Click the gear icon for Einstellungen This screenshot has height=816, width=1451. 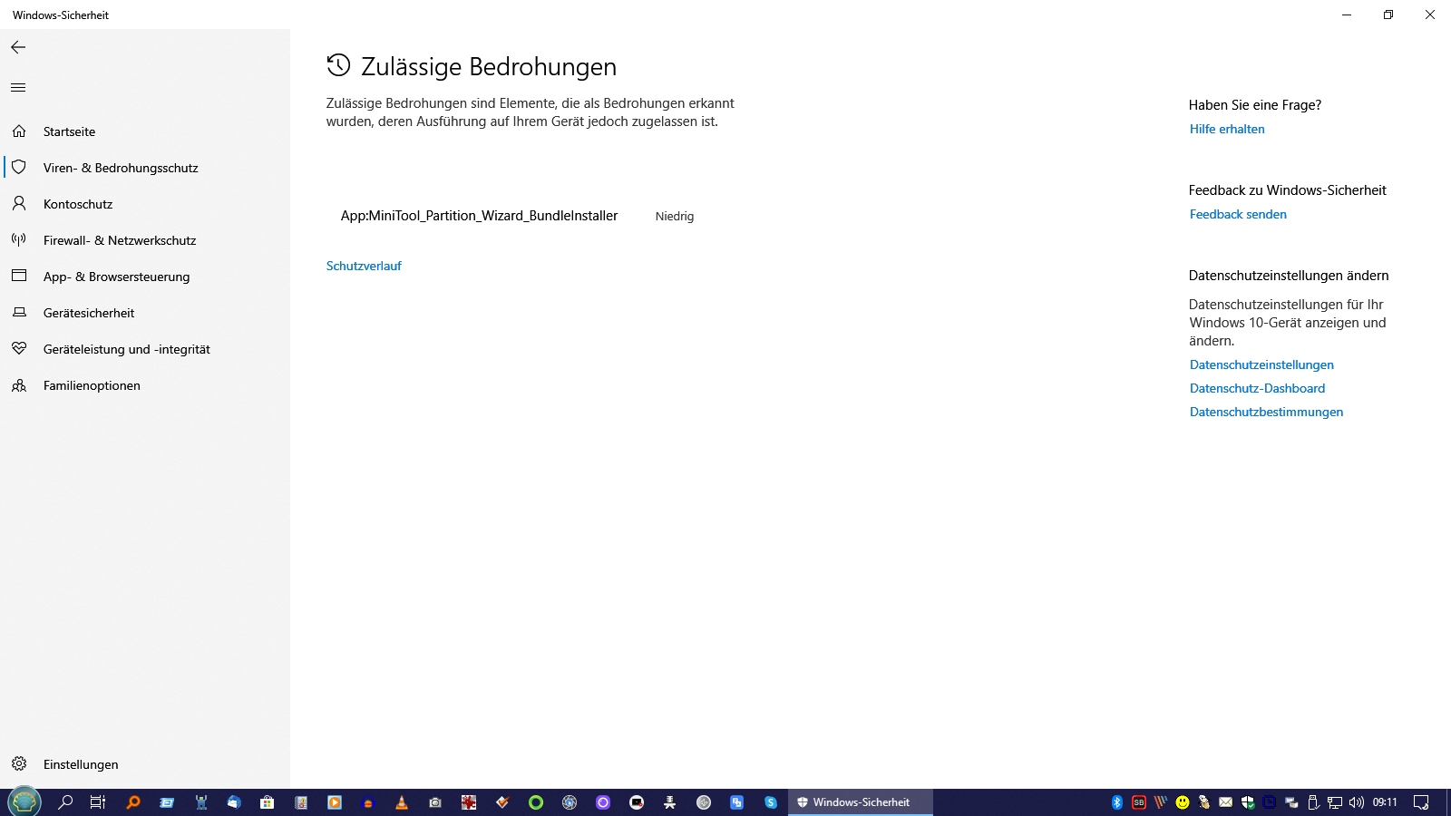19,764
